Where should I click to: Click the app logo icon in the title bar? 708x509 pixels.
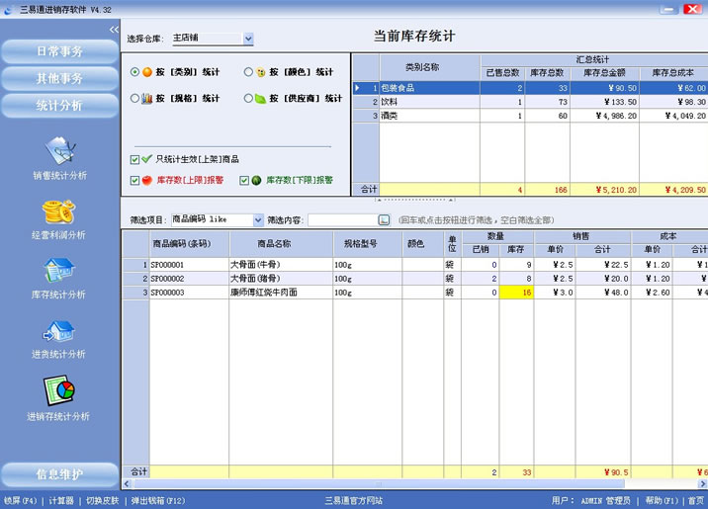click(x=9, y=10)
